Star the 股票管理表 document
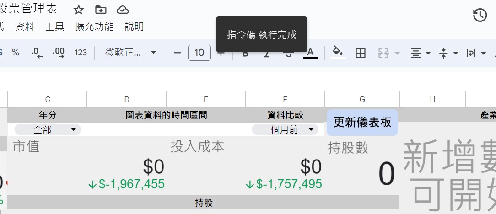496x214 pixels. pyautogui.click(x=79, y=10)
